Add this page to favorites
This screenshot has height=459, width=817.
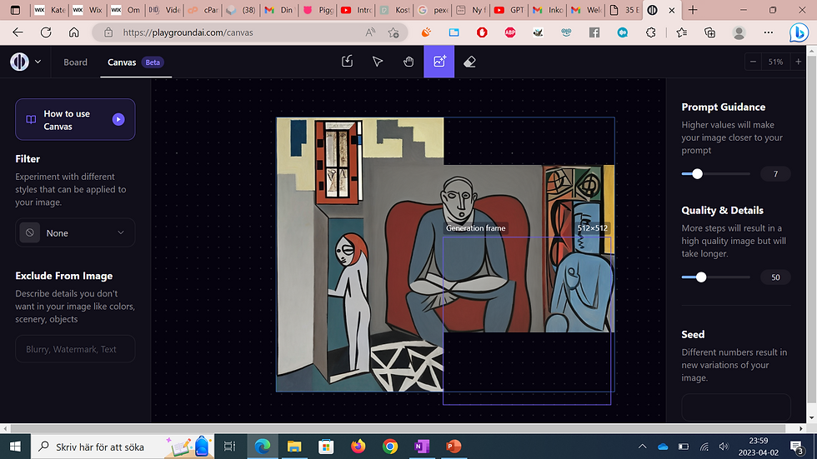393,32
